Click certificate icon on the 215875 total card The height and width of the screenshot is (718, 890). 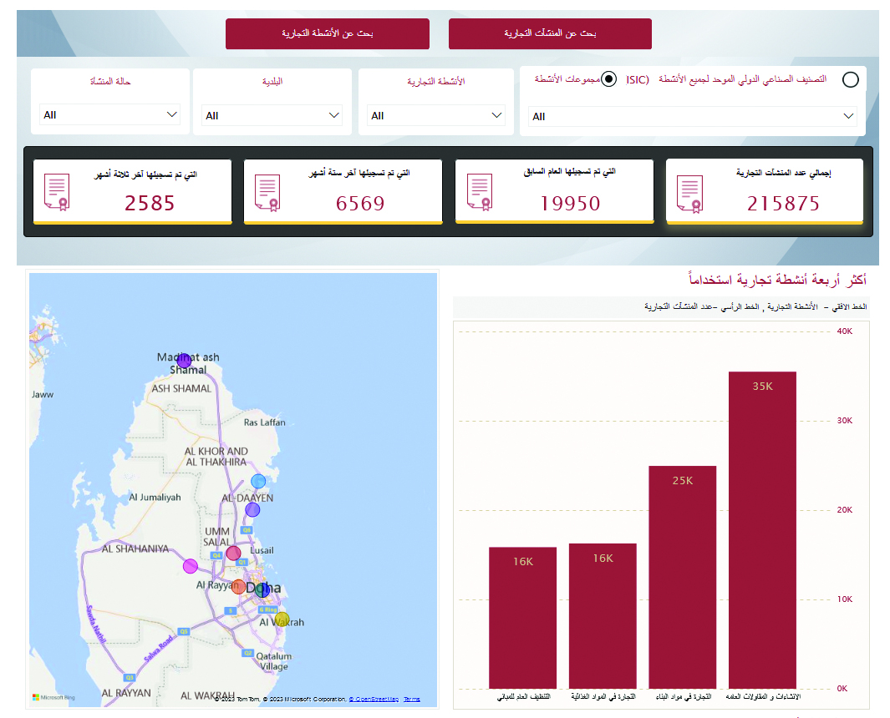(689, 195)
